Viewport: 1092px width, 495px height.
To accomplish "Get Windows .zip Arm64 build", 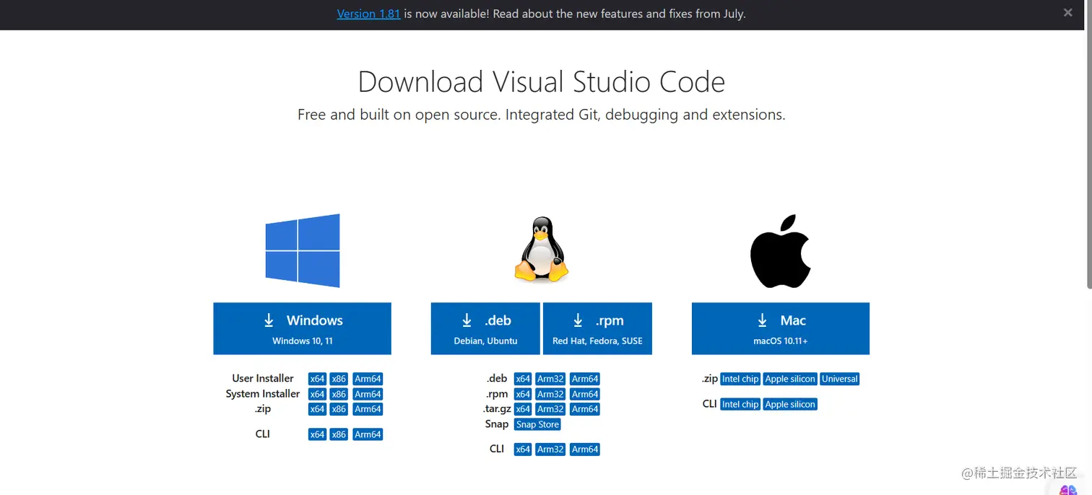I will 368,409.
